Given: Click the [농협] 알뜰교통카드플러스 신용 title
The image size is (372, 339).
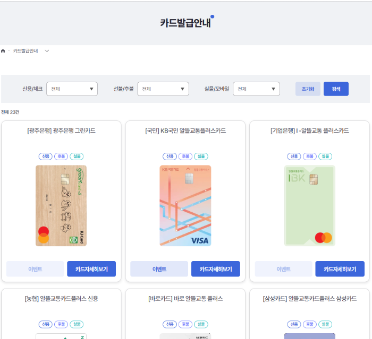Looking at the screenshot, I should [61, 299].
